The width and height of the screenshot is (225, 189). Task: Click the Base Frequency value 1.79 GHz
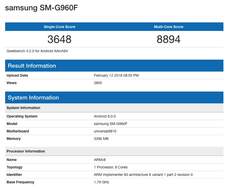click(x=102, y=182)
